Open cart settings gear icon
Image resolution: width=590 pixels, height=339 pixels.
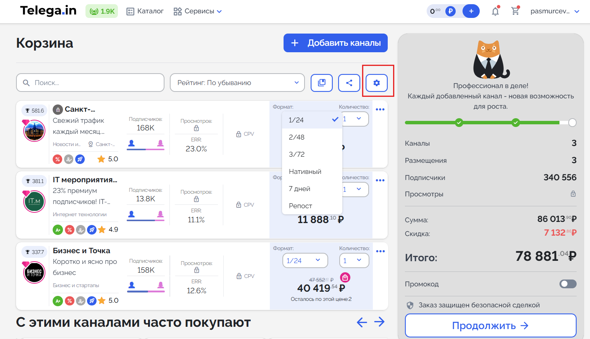coord(376,83)
